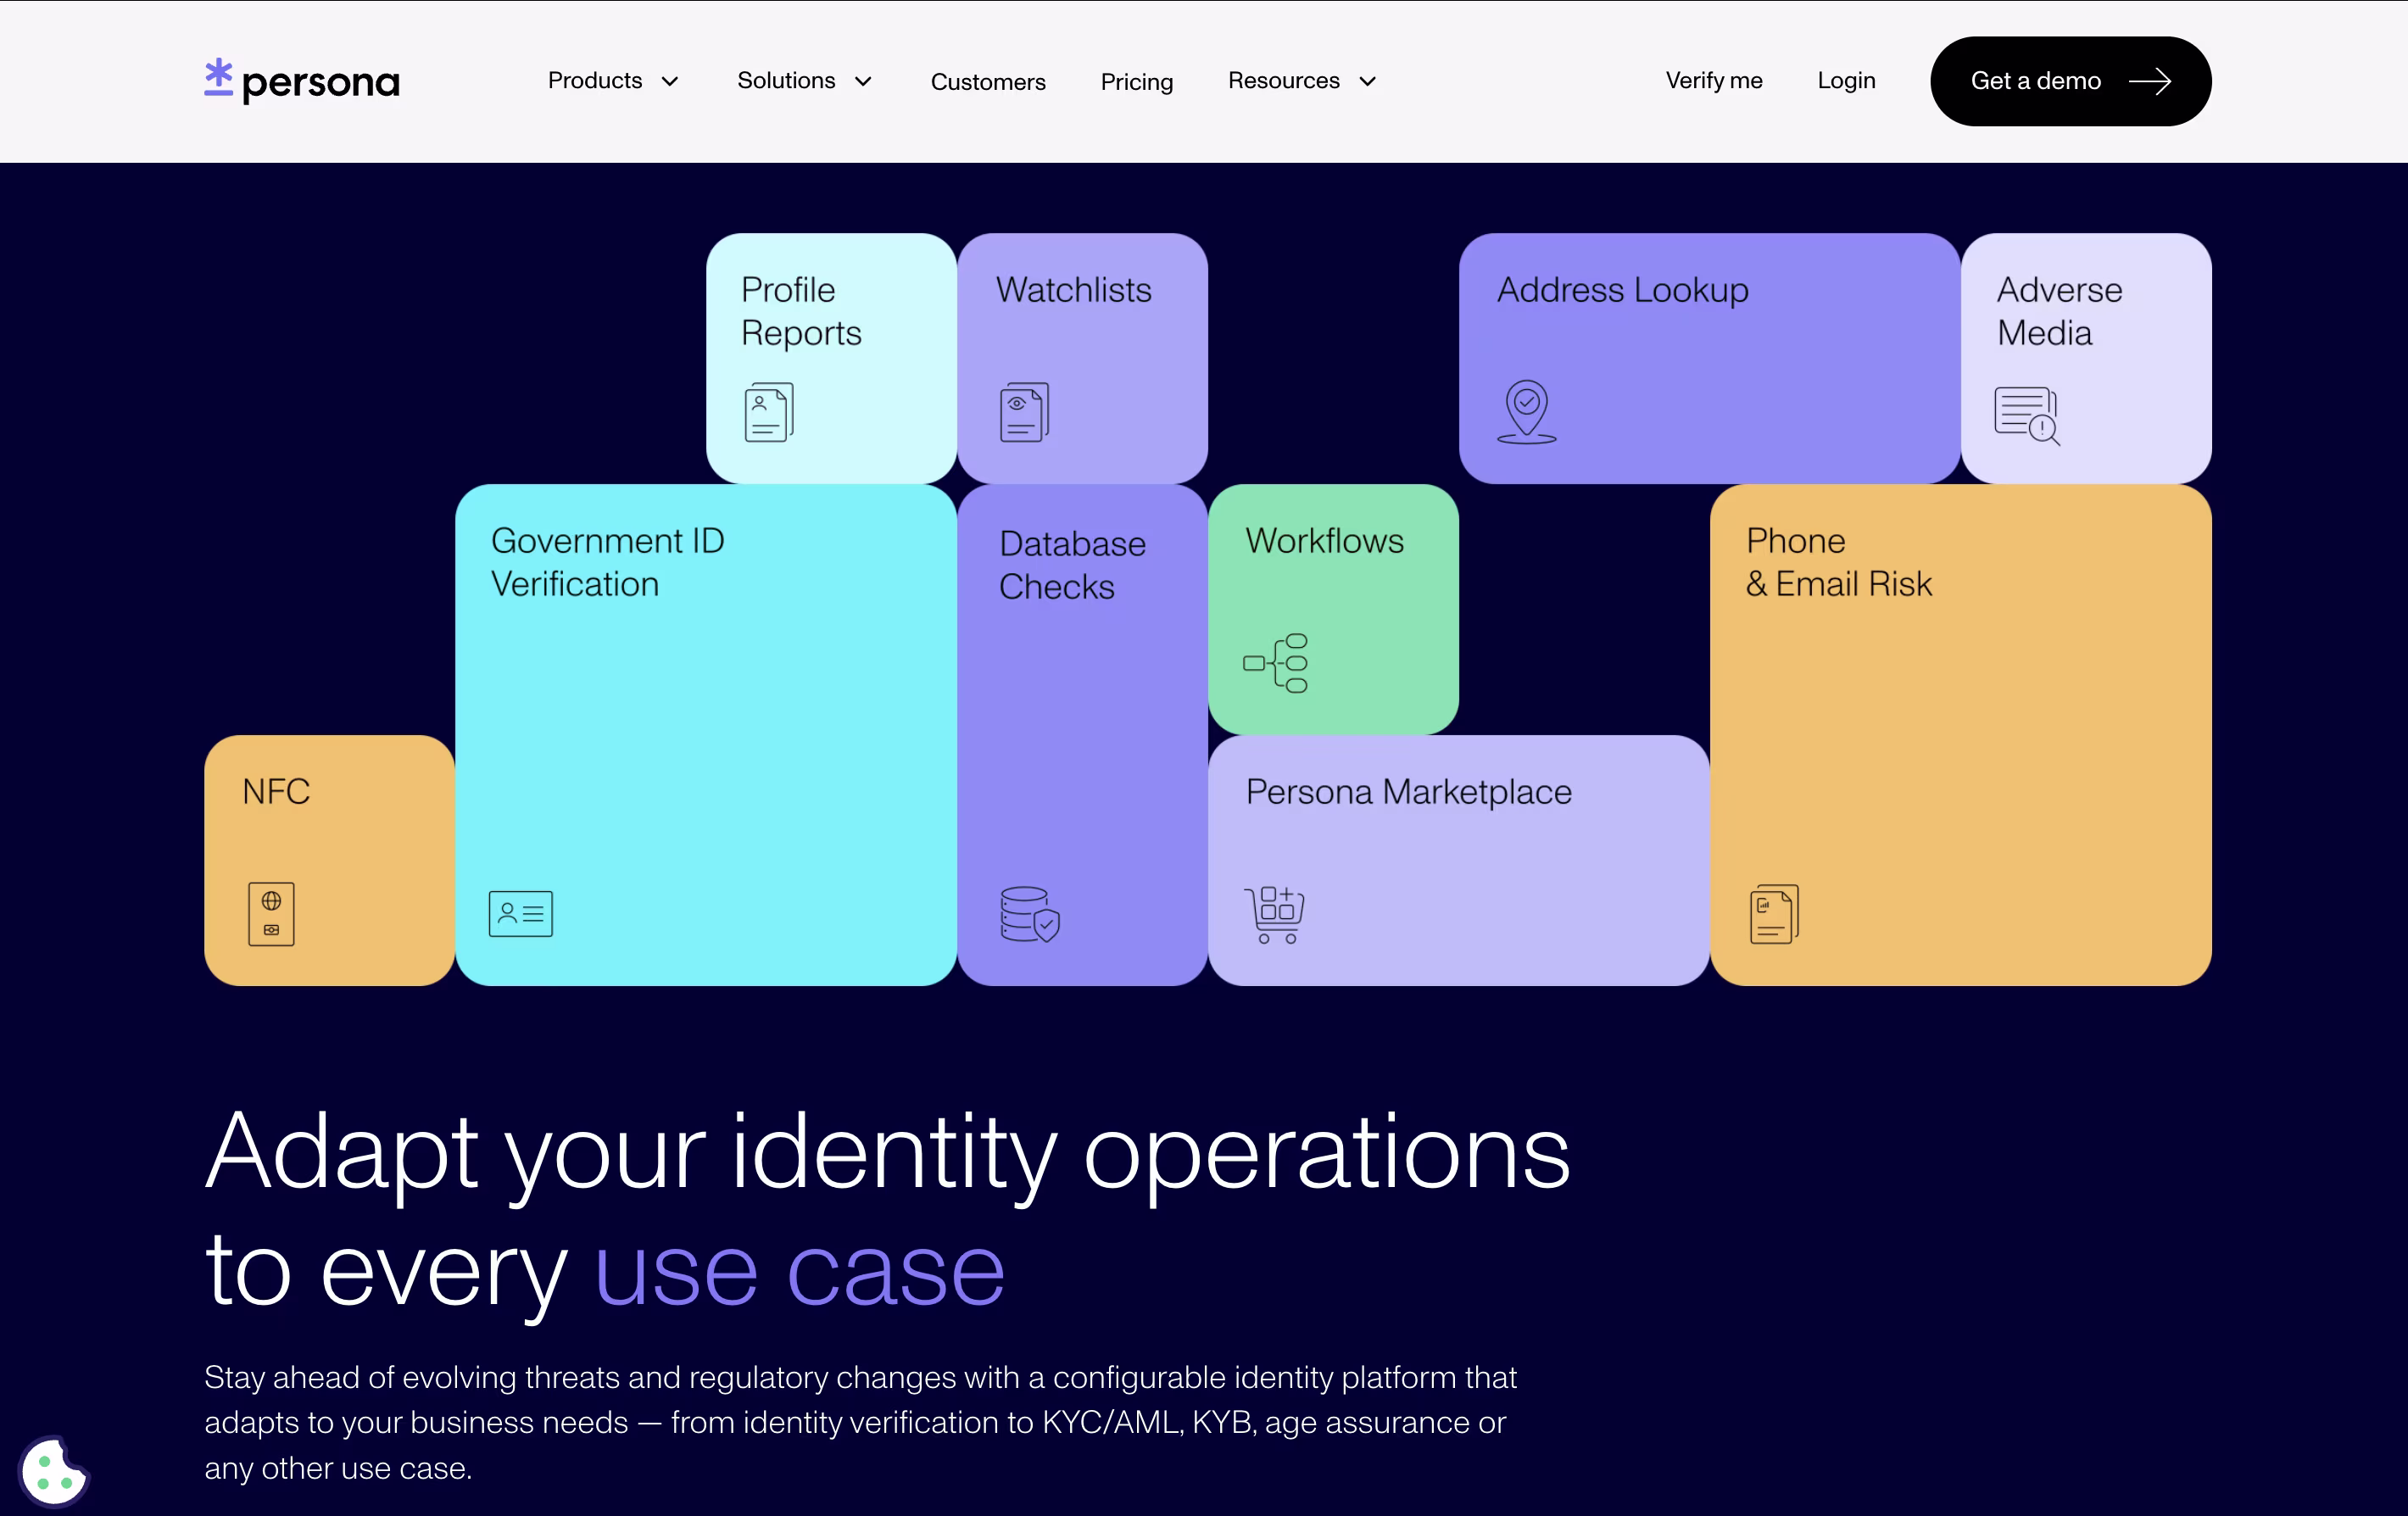The height and width of the screenshot is (1516, 2408).
Task: Select the Phone & Email Risk tile title
Action: [x=1838, y=562]
